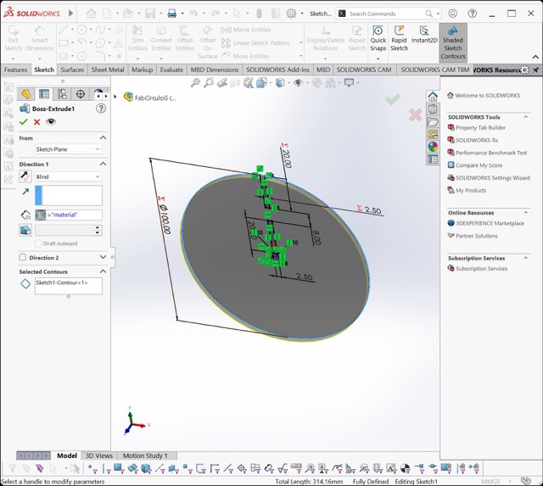The height and width of the screenshot is (486, 543).
Task: Collapse the Online Resources section
Action: pyautogui.click(x=526, y=213)
